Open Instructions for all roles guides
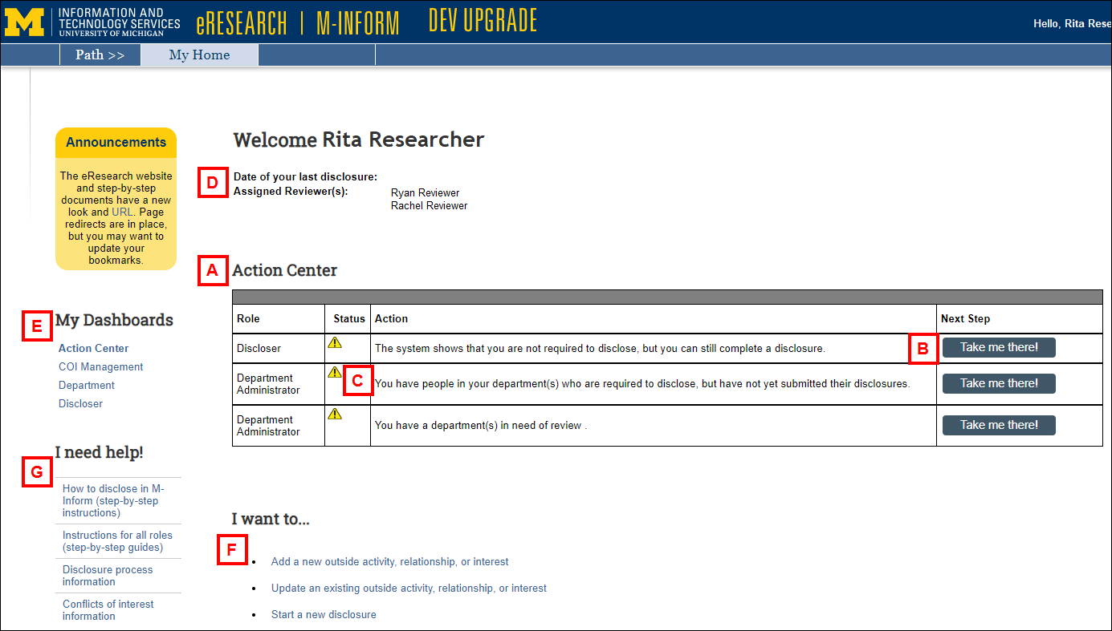The image size is (1112, 631). 117,541
